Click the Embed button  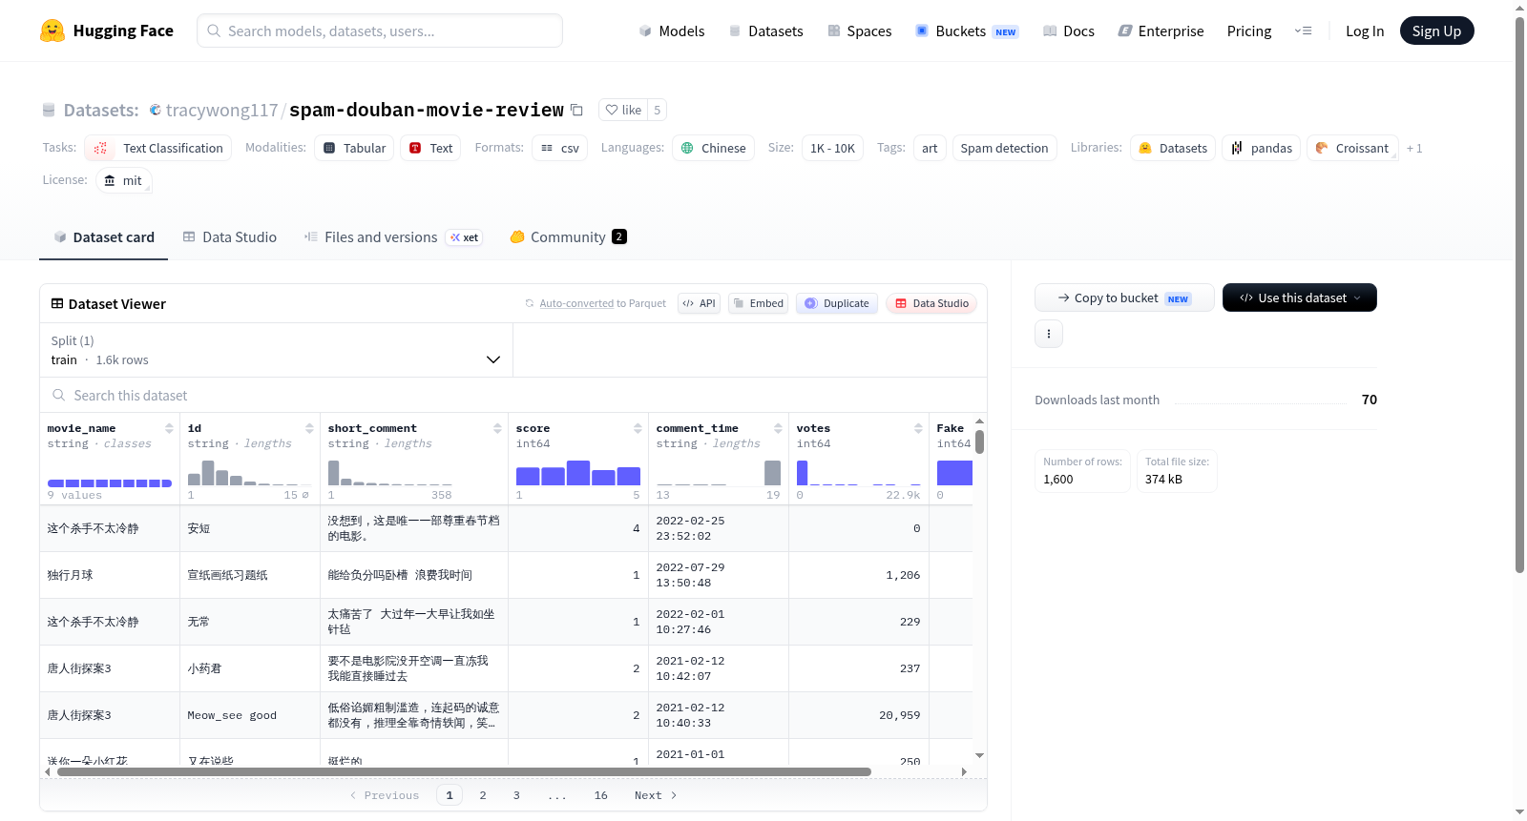758,303
